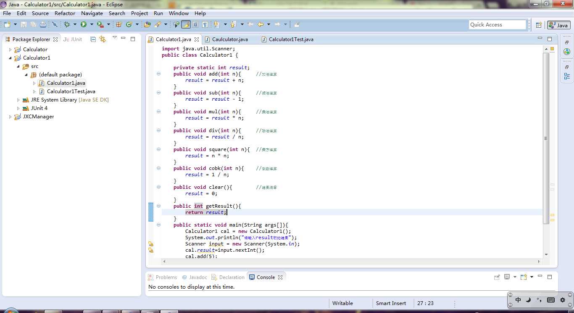Click the New Java Class icon
Screen dimensions: 574x313
(129, 24)
